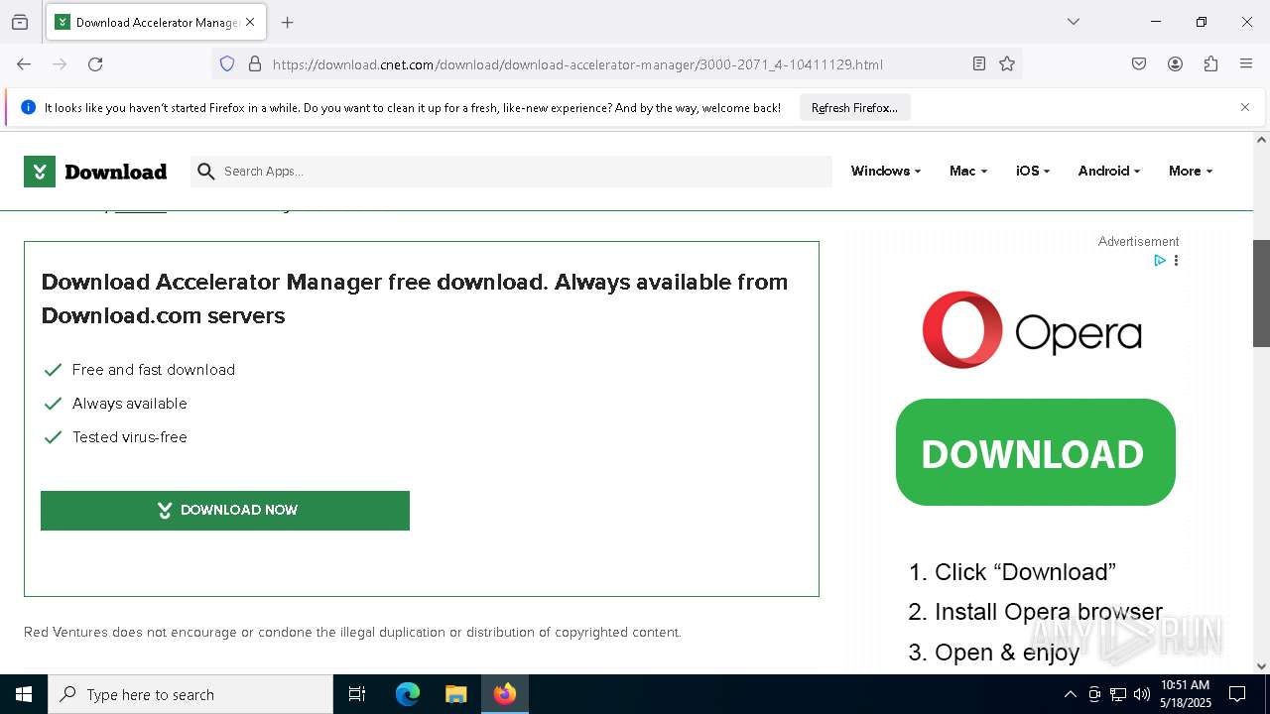This screenshot has height=714, width=1270.
Task: Dismiss the Firefox refresh notification bar
Action: pyautogui.click(x=1245, y=107)
